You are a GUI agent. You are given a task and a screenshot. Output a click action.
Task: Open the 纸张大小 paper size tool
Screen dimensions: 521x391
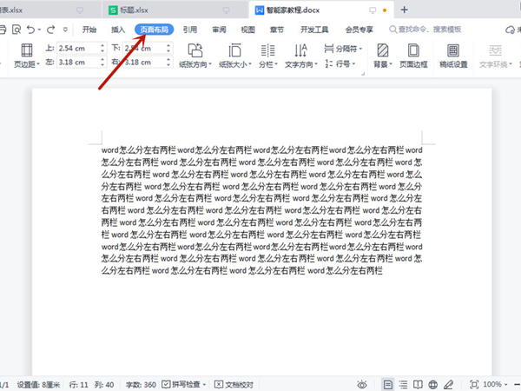pos(236,53)
